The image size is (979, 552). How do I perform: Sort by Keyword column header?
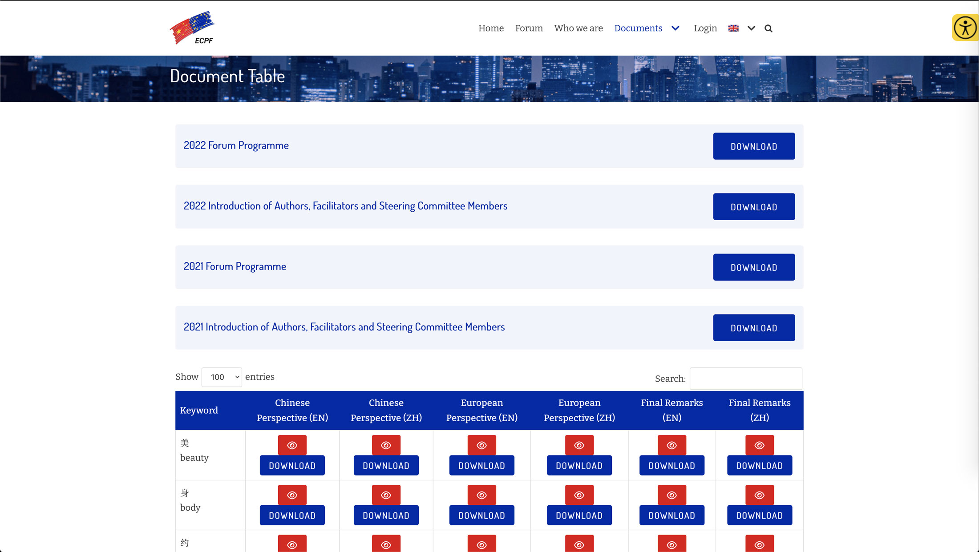(x=210, y=410)
